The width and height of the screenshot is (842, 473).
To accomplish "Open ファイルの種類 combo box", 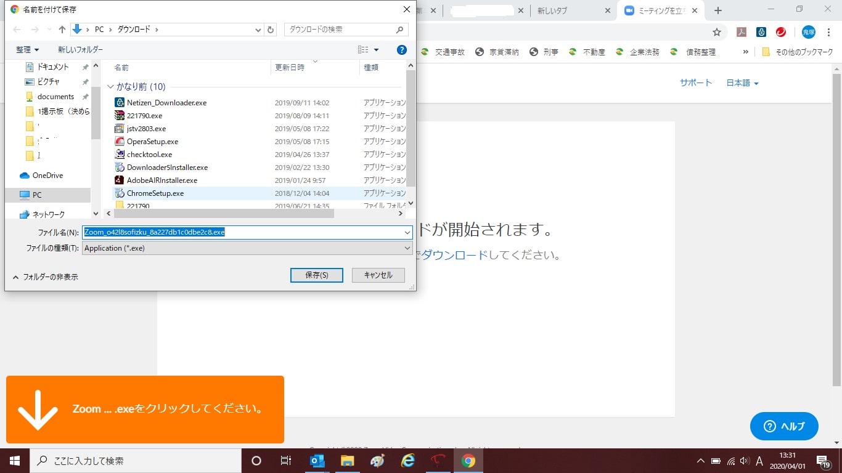I will coord(247,248).
